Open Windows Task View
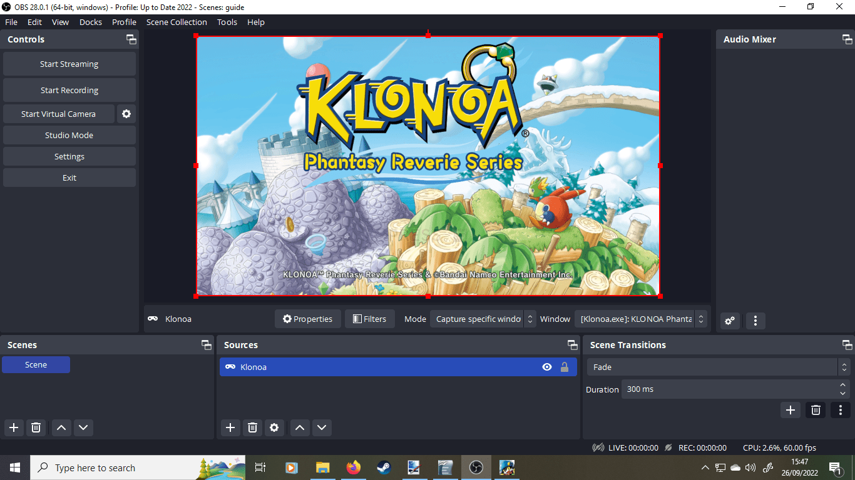This screenshot has width=855, height=480. coord(261,467)
